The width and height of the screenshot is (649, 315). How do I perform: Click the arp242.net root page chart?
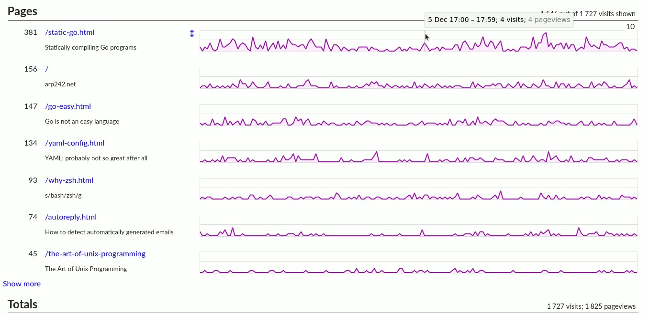tap(418, 78)
